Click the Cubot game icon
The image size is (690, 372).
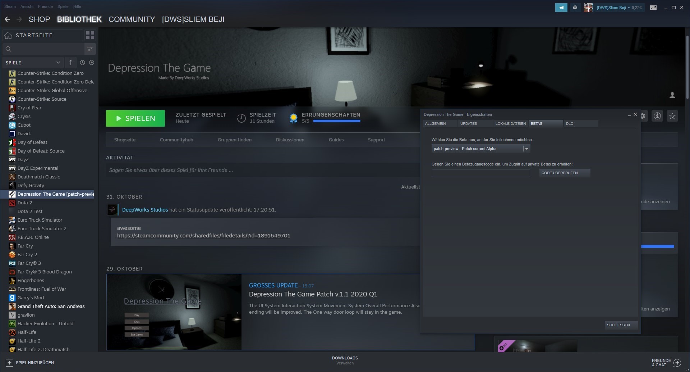[12, 125]
